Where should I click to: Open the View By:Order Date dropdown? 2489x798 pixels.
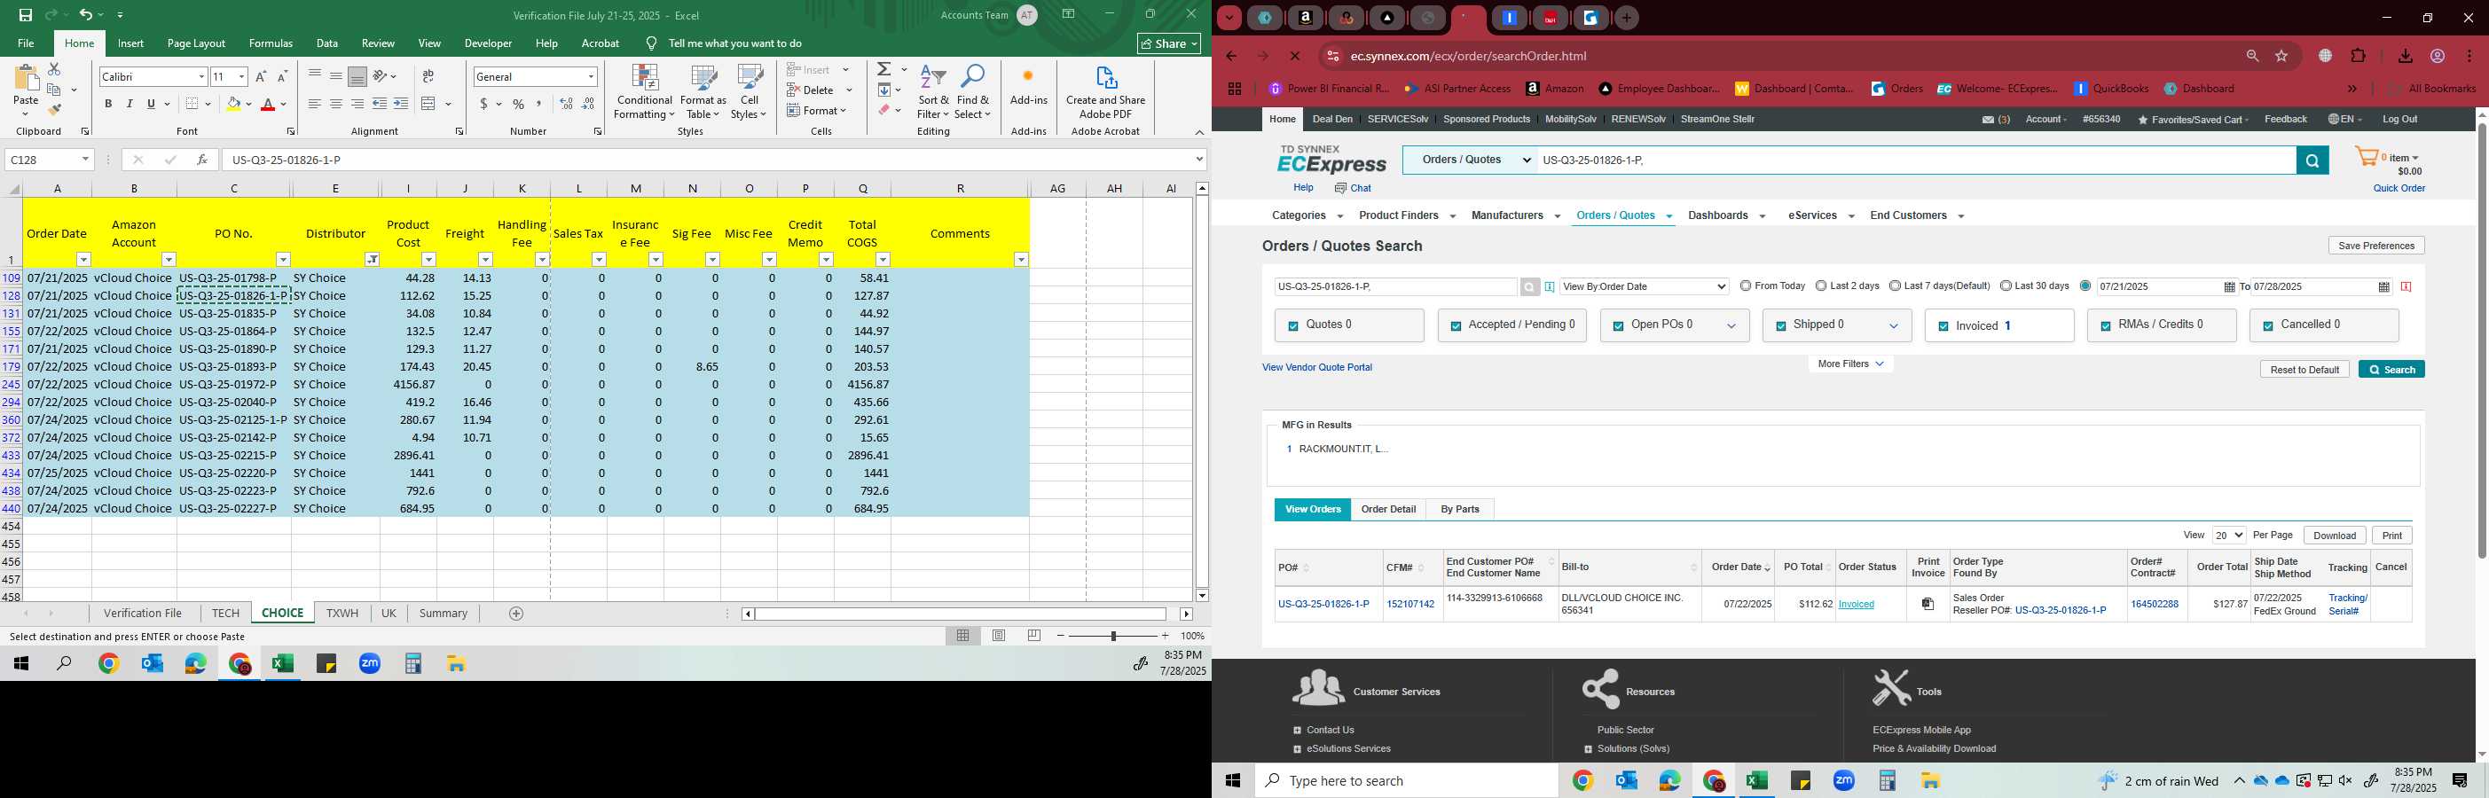tap(1644, 287)
